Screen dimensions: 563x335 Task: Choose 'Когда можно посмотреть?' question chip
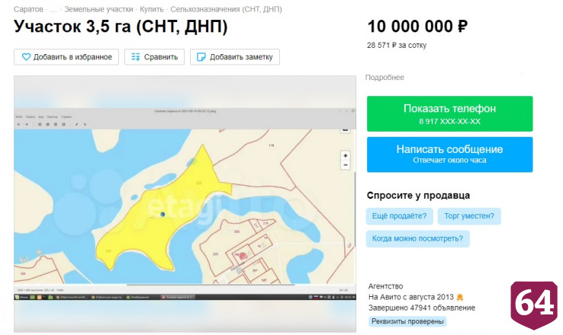tap(417, 238)
